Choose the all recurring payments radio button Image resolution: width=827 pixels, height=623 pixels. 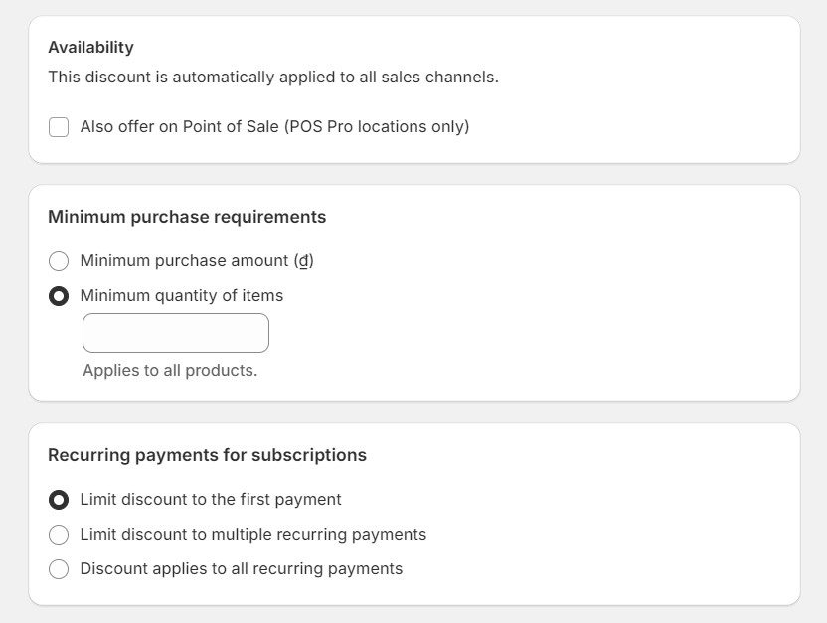pos(59,569)
